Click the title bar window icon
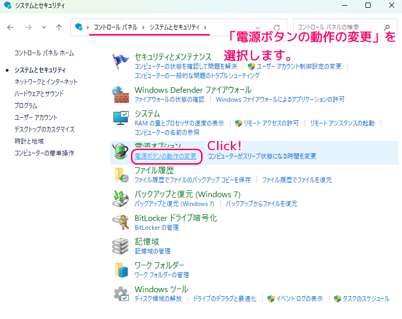 pyautogui.click(x=8, y=5)
